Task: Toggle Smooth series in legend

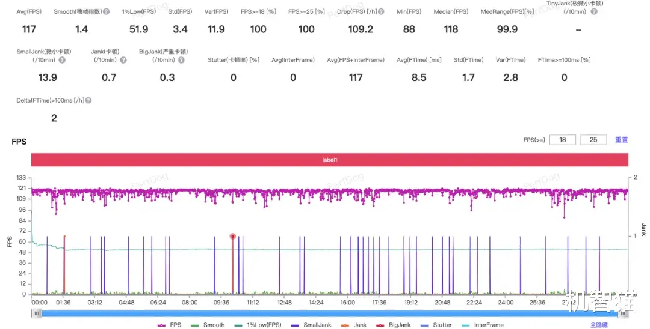Action: (208, 325)
